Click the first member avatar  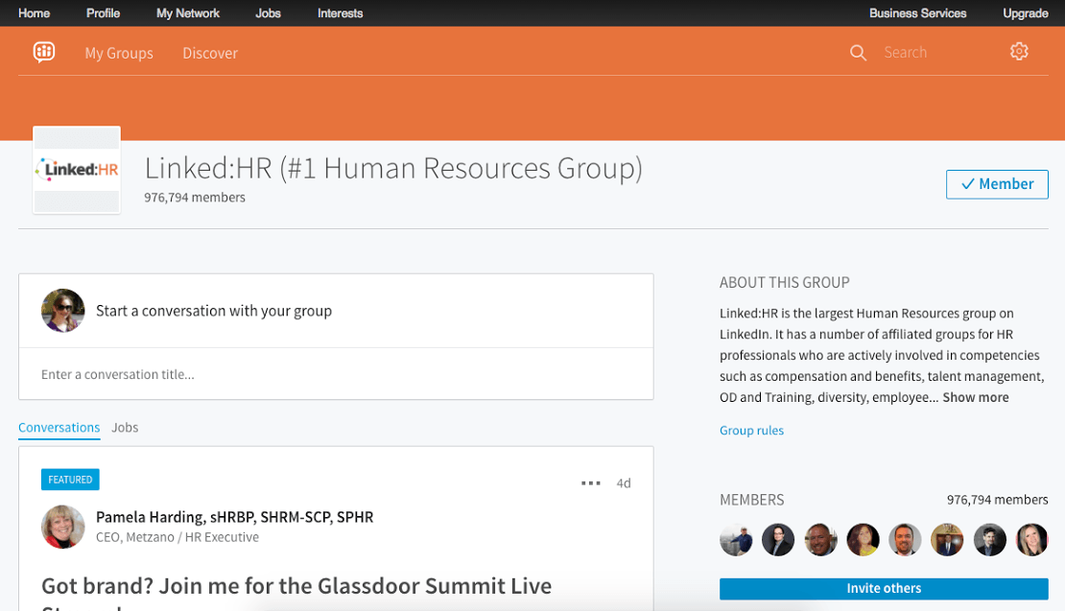736,540
